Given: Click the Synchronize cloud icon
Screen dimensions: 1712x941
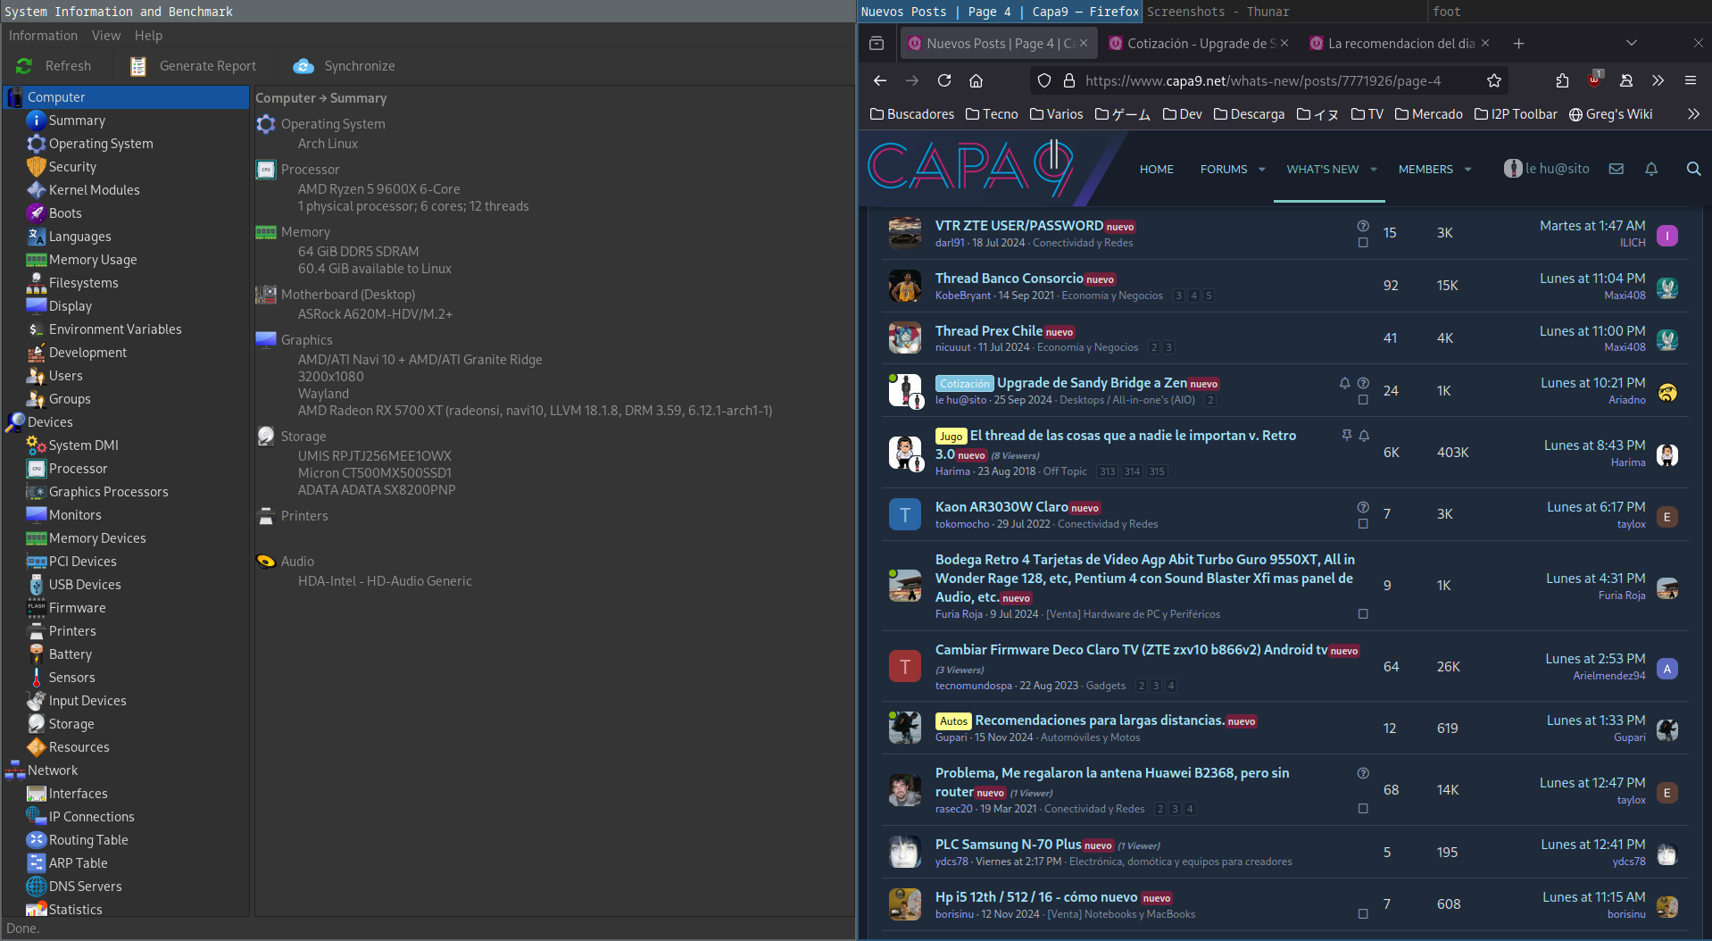Looking at the screenshot, I should click(x=303, y=66).
